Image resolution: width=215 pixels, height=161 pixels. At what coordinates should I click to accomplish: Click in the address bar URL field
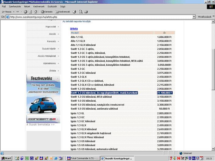click(101, 17)
